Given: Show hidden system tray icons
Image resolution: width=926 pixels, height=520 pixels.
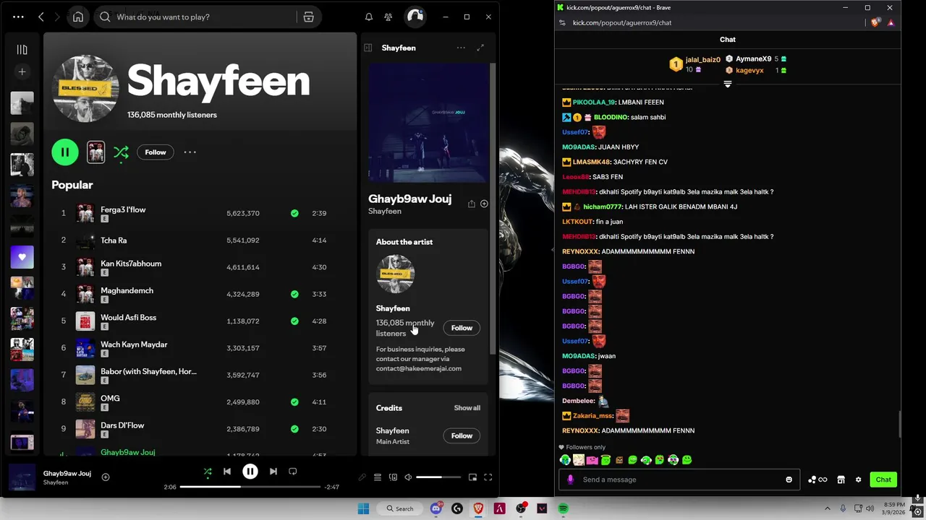Looking at the screenshot, I should [828, 508].
